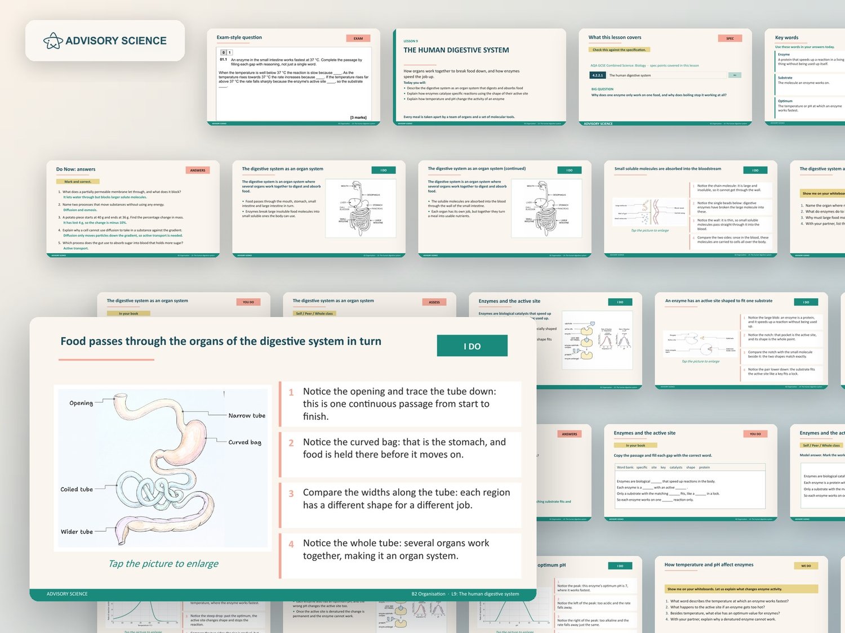Select step 2 about the curved bag
The width and height of the screenshot is (845, 633).
point(401,455)
